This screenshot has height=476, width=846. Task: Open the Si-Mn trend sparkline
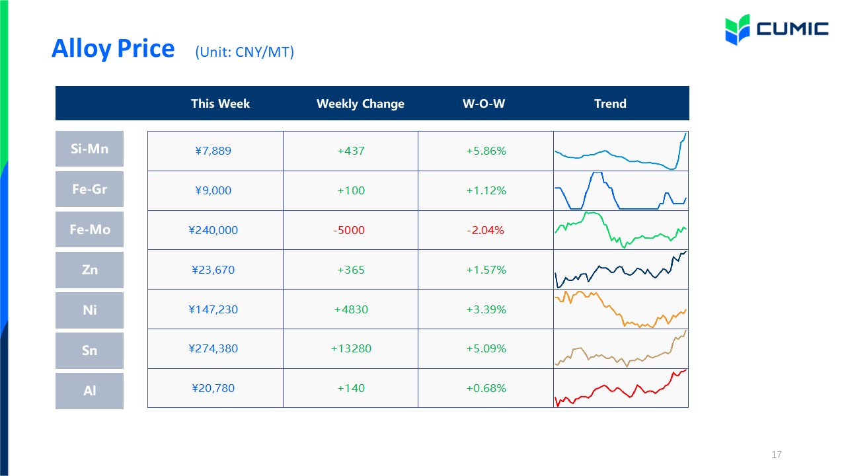tap(621, 151)
